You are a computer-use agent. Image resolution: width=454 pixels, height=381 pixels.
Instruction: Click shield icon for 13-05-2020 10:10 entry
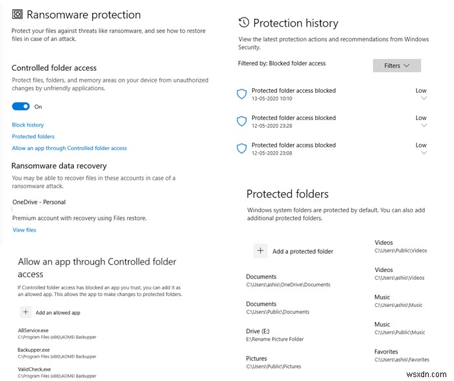coord(241,94)
